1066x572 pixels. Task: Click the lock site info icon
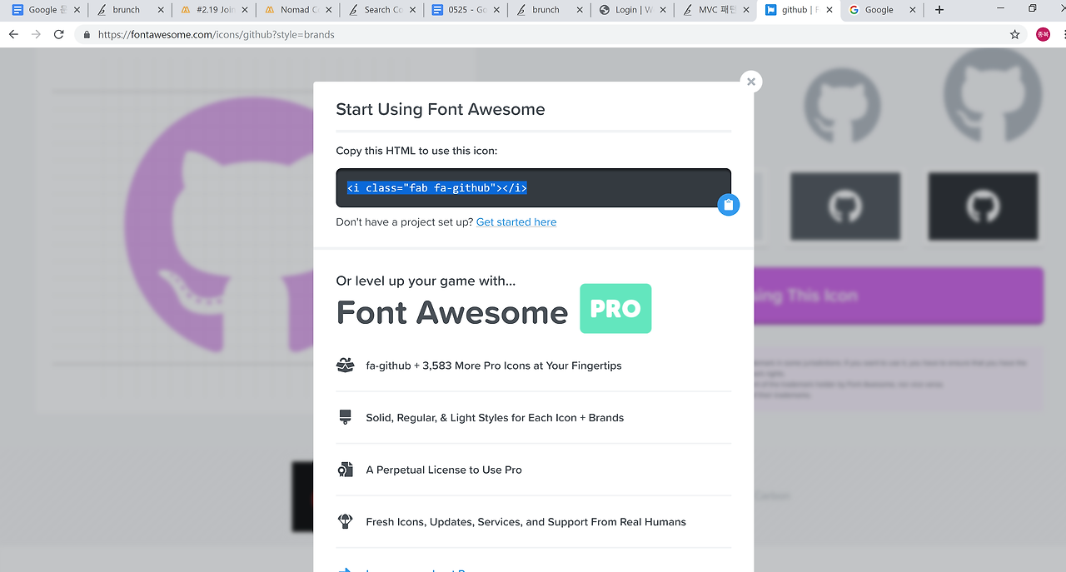click(x=87, y=35)
